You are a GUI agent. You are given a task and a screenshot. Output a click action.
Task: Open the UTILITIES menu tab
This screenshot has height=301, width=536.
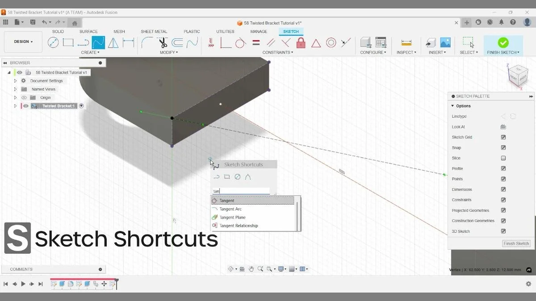coord(225,31)
